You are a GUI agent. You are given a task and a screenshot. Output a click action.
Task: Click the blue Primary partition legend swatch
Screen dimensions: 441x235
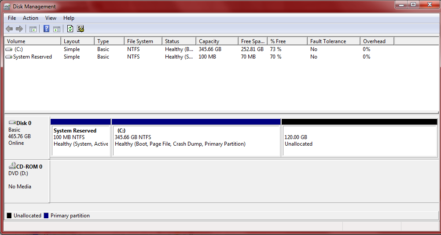[x=46, y=216]
